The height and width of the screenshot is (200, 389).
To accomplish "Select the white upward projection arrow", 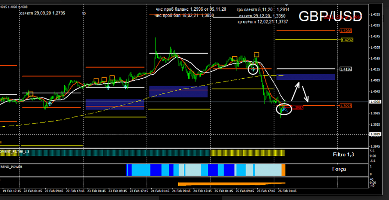I will (295, 91).
